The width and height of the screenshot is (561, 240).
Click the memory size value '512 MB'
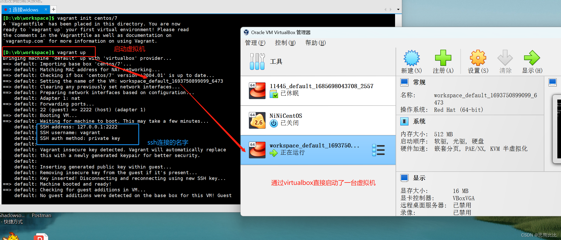[x=443, y=134]
